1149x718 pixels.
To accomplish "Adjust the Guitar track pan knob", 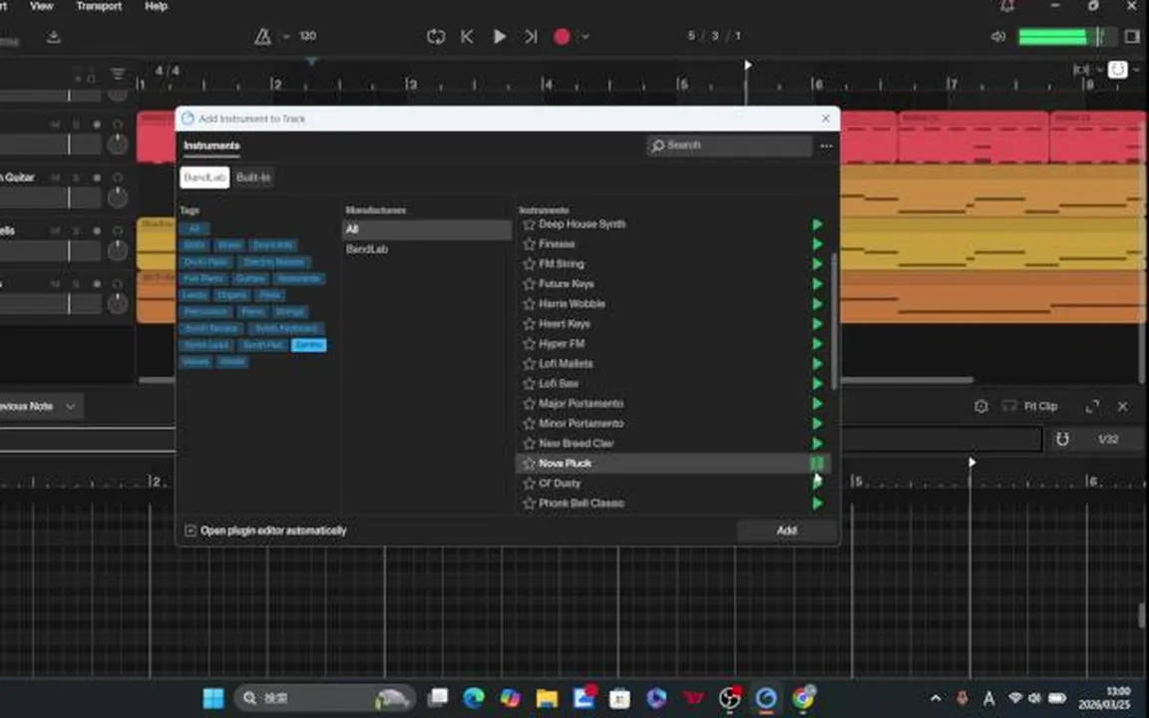I will tap(118, 197).
